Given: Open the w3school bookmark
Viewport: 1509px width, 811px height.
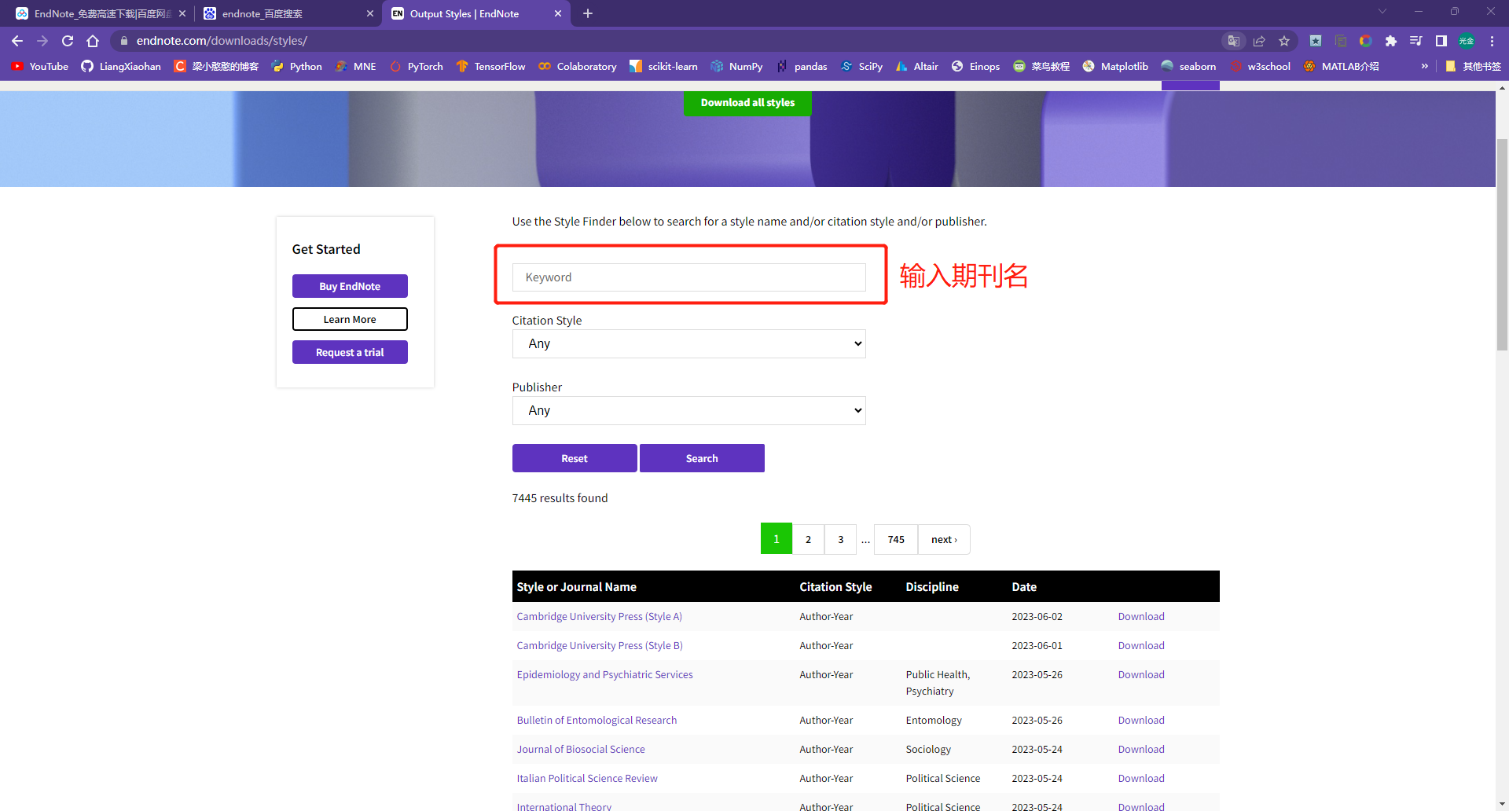Looking at the screenshot, I should [x=1261, y=66].
